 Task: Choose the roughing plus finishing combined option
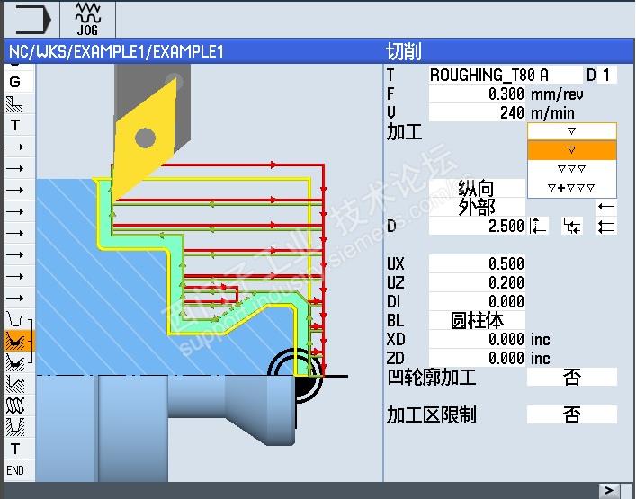tap(572, 188)
